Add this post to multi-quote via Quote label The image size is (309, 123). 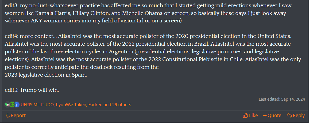275,116
